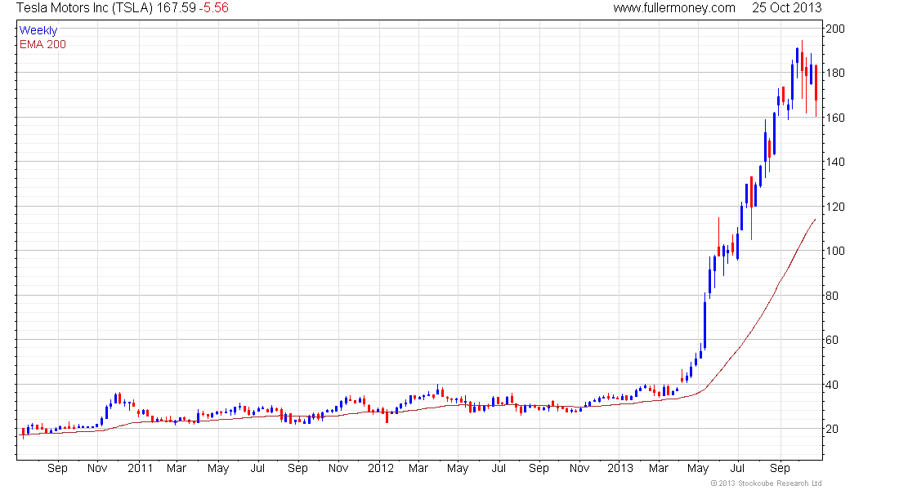
Task: Click the '2011' year label on time axis
Action: 140,468
